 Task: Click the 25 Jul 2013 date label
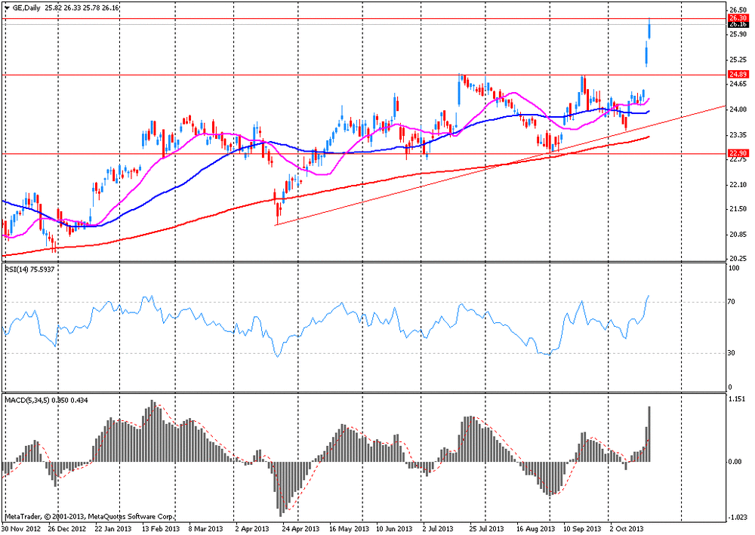point(486,529)
